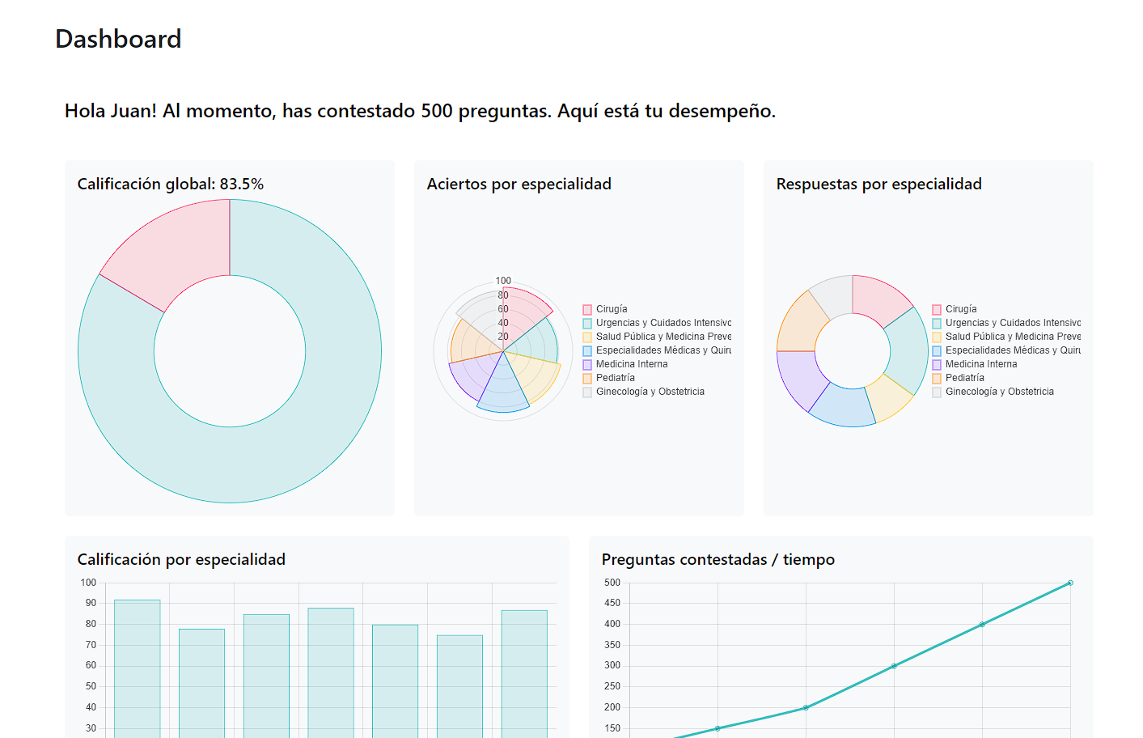Toggle Pediatría legend in Aciertos por especialidad

coord(608,378)
